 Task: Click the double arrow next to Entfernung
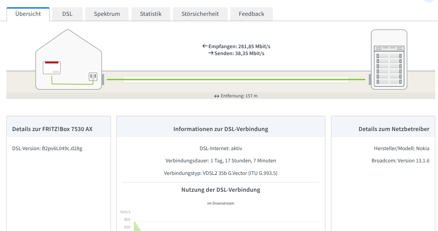click(217, 96)
